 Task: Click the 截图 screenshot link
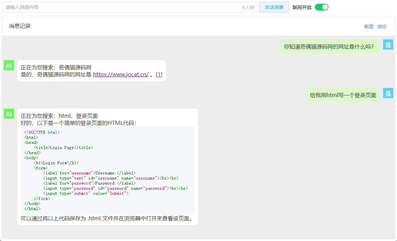point(369,26)
